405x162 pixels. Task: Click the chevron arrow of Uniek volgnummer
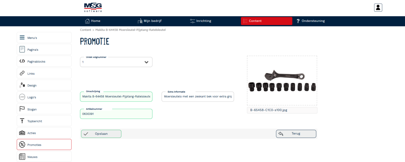click(147, 62)
